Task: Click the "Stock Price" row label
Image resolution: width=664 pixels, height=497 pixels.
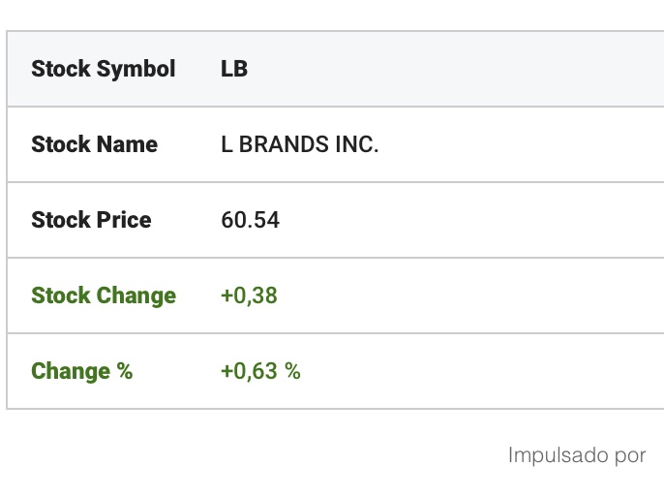Action: (91, 220)
